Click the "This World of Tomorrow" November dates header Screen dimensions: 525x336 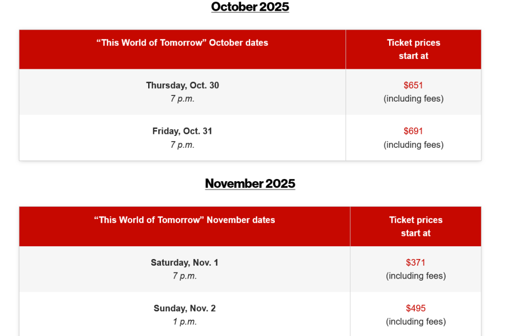185,220
